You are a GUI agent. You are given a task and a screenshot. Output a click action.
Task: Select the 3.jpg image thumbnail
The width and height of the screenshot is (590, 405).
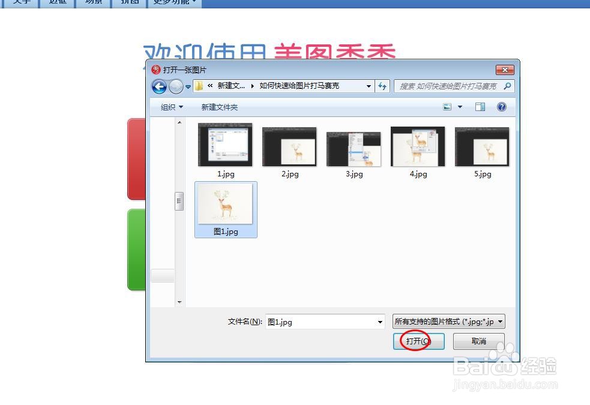tap(354, 145)
